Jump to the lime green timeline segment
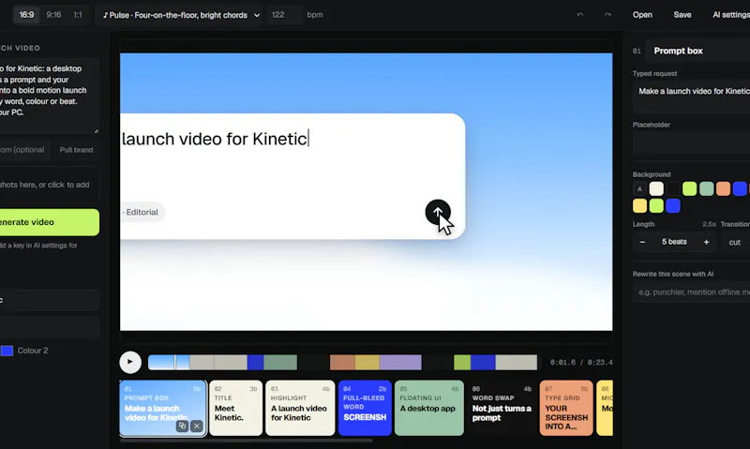Screen dimensions: 750x449 462,363
